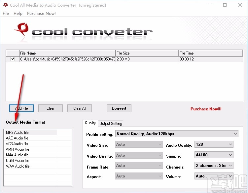Click the File Size column header
The height and width of the screenshot is (193, 248).
147,53
